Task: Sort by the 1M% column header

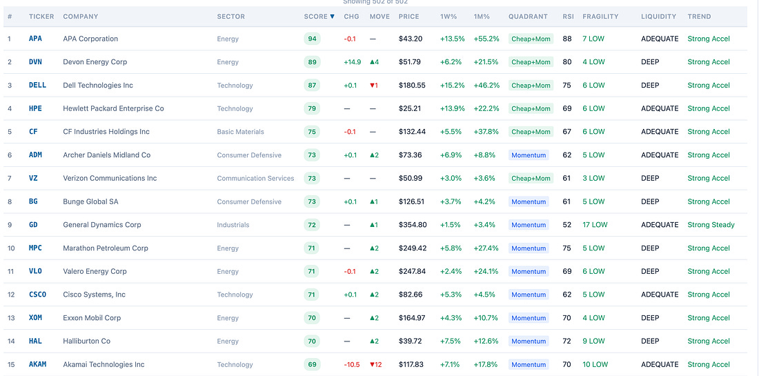Action: [482, 17]
